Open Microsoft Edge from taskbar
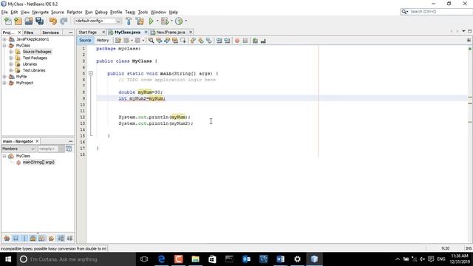The image size is (473, 266). point(161,259)
